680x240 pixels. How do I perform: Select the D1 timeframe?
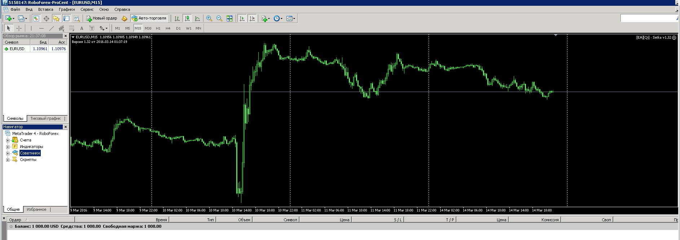click(178, 28)
